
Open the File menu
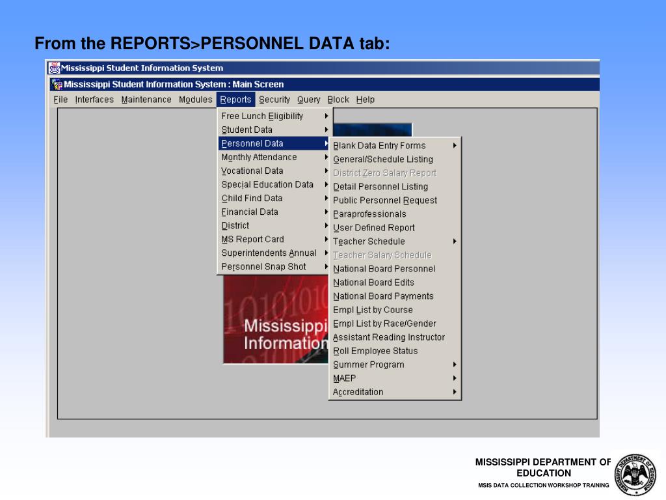[60, 100]
